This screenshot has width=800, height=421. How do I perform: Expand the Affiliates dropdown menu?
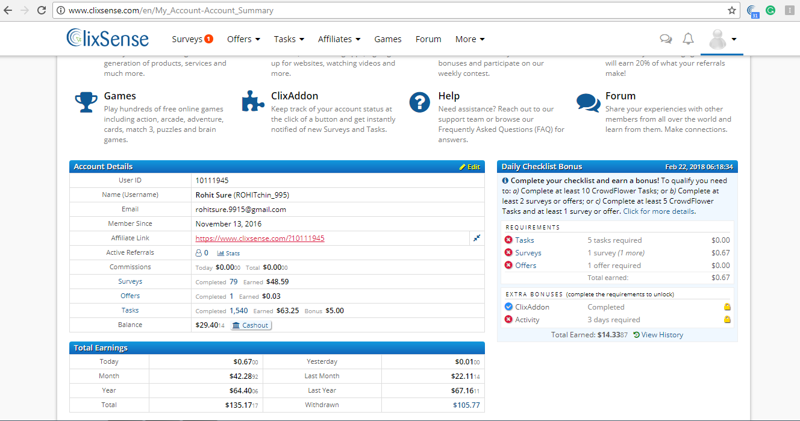(x=339, y=39)
